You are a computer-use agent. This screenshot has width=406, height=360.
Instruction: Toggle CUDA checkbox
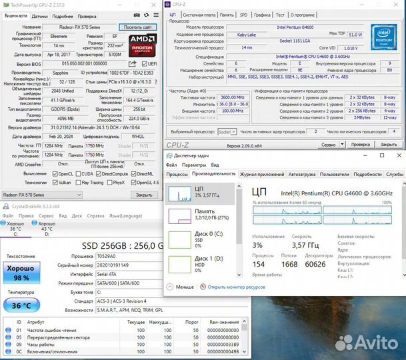[78, 174]
